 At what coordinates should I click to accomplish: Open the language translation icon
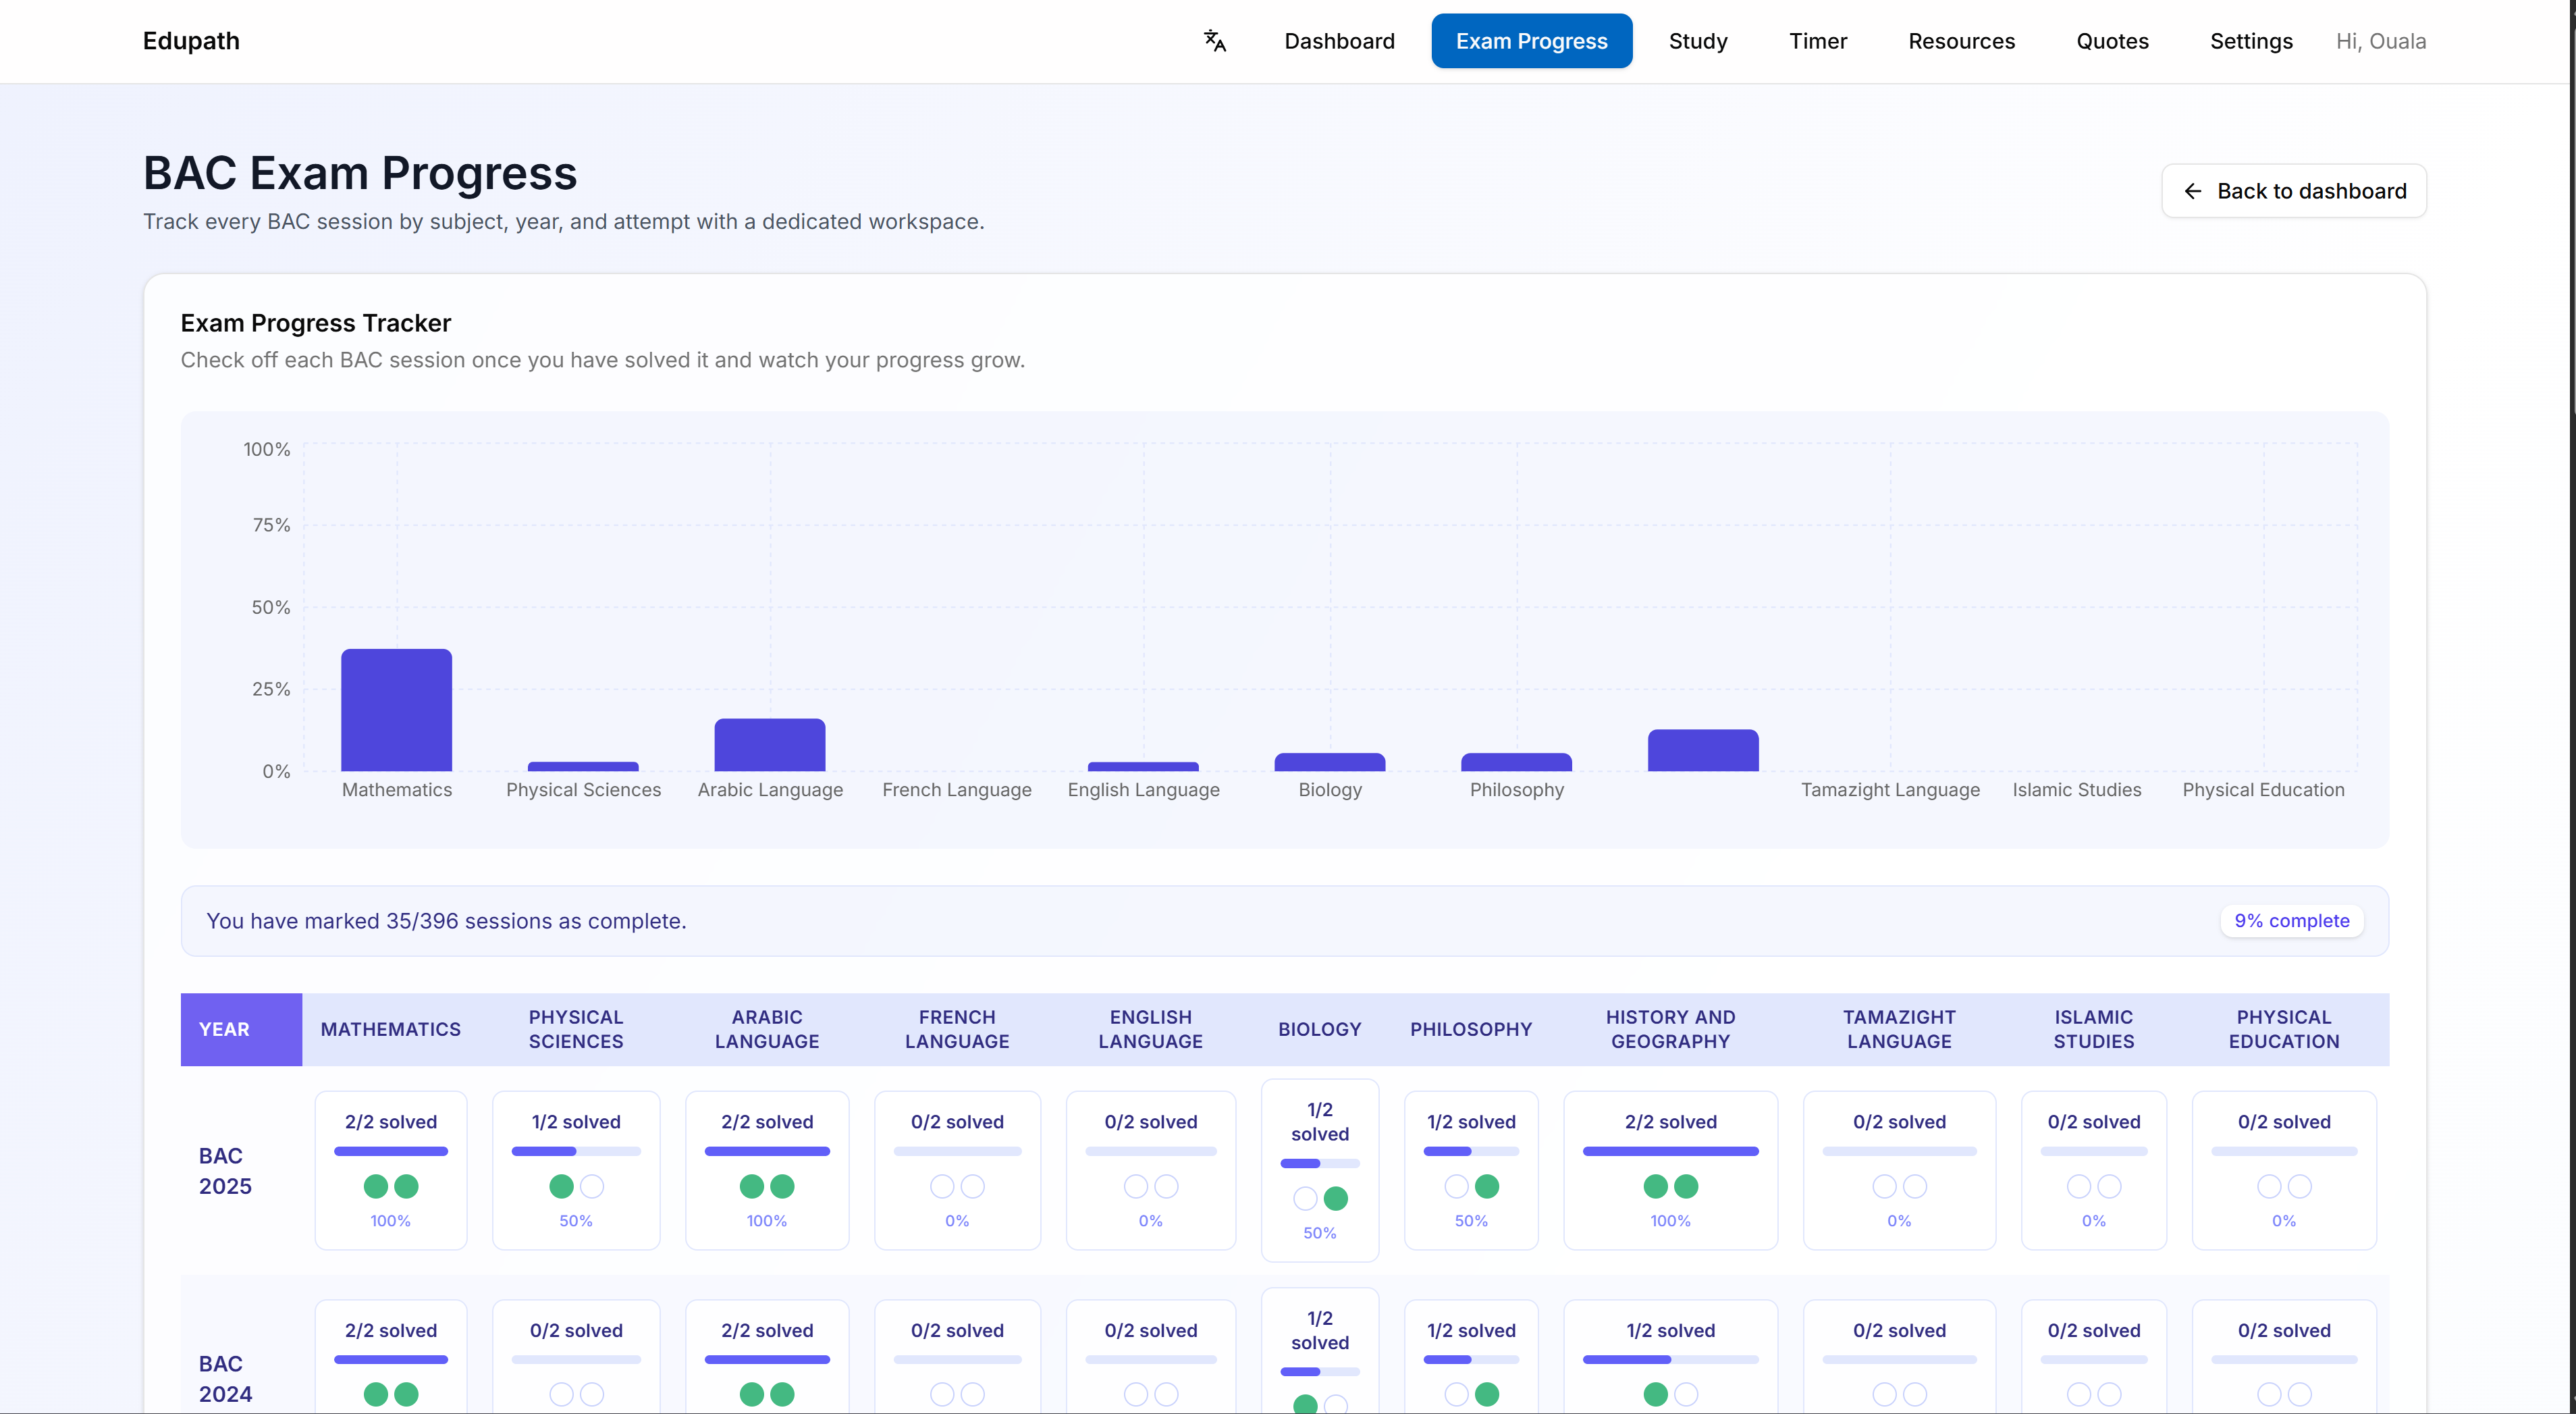point(1214,41)
